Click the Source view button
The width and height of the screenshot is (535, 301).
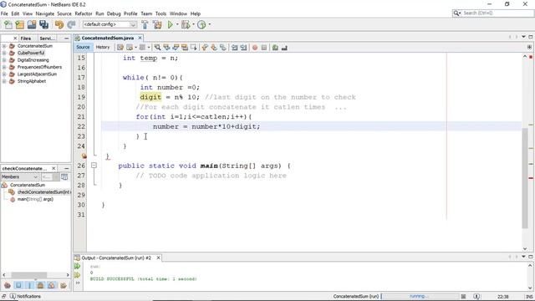(83, 48)
